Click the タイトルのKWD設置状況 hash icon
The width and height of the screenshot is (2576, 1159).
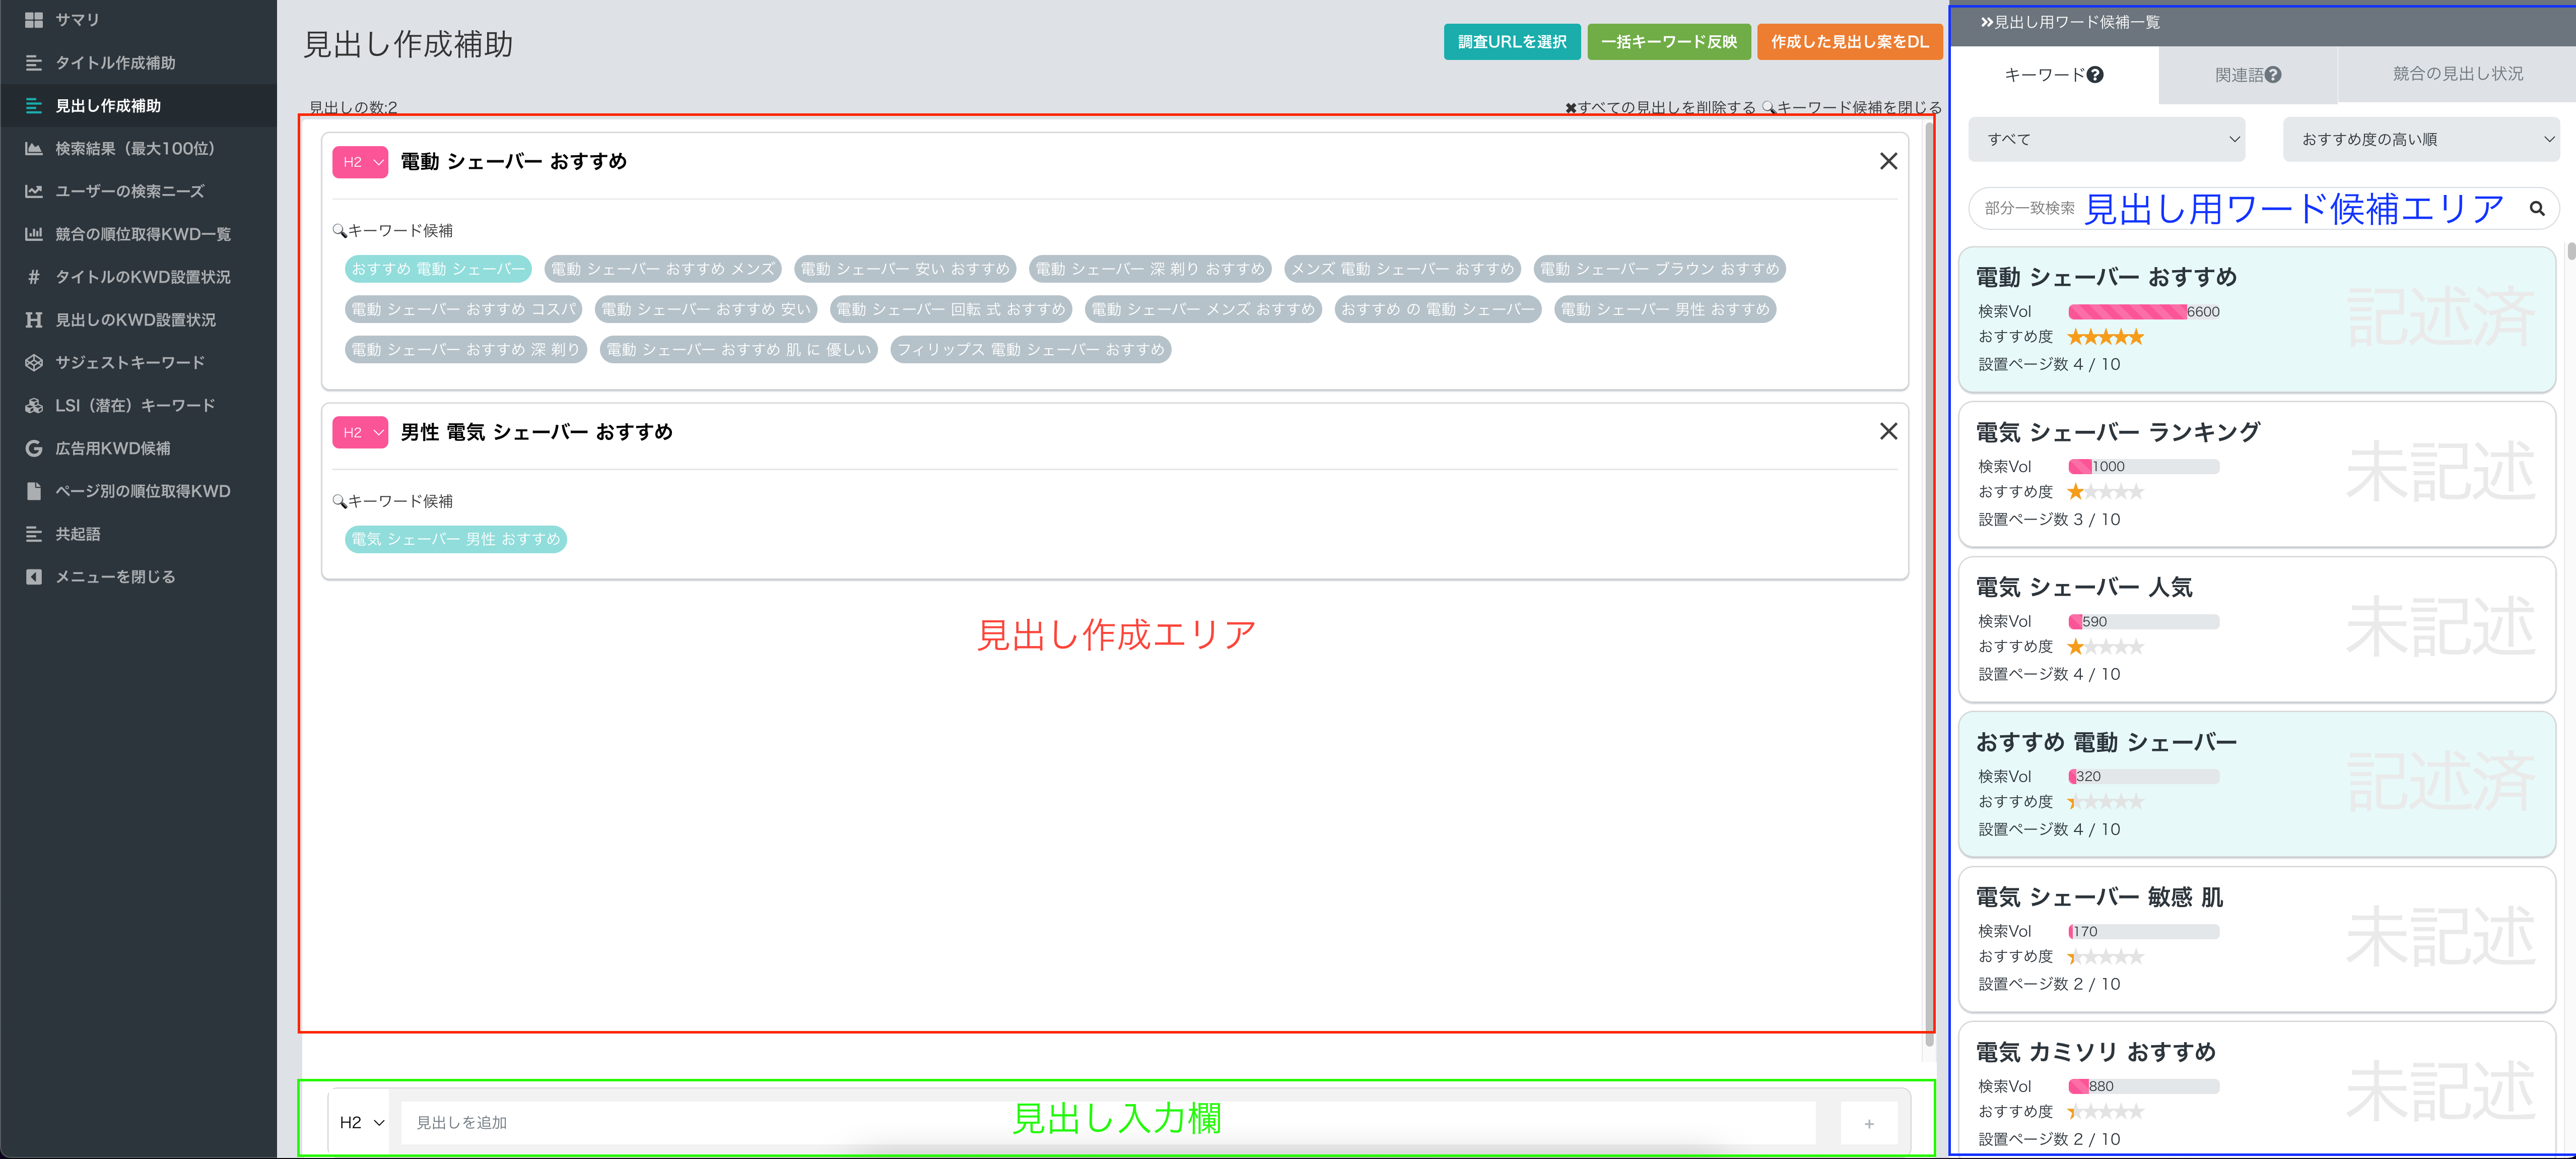pos(34,277)
